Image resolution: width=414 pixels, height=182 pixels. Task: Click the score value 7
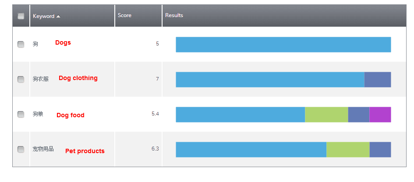point(157,79)
